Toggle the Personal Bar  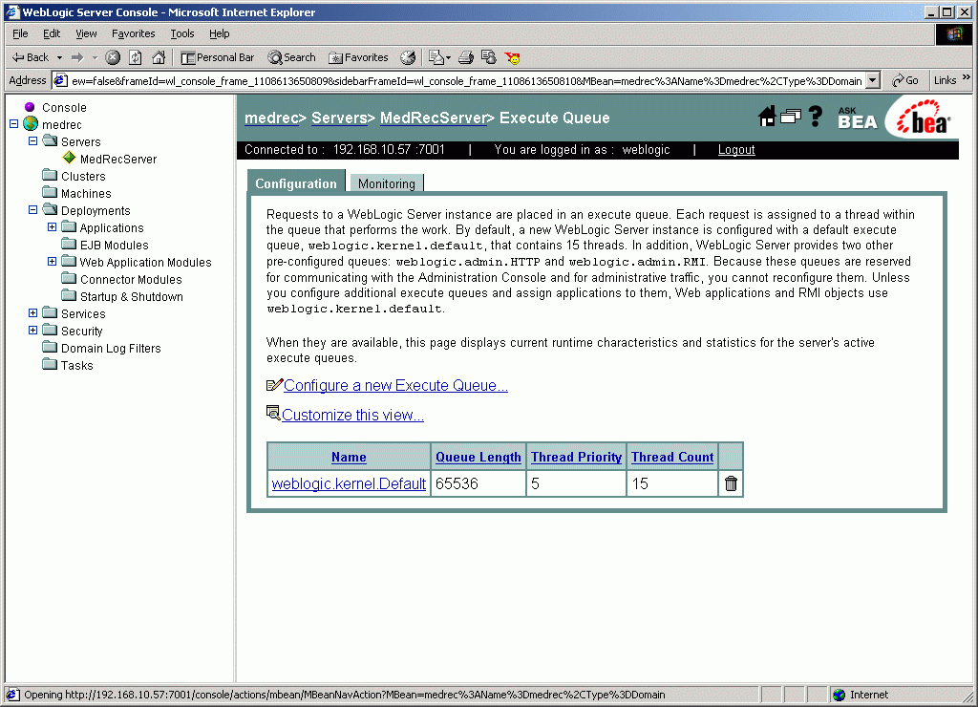pyautogui.click(x=218, y=57)
